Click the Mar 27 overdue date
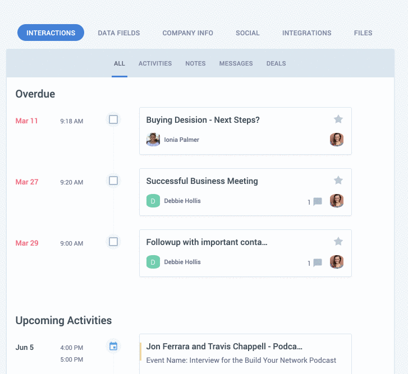This screenshot has height=374, width=408. pyautogui.click(x=27, y=182)
